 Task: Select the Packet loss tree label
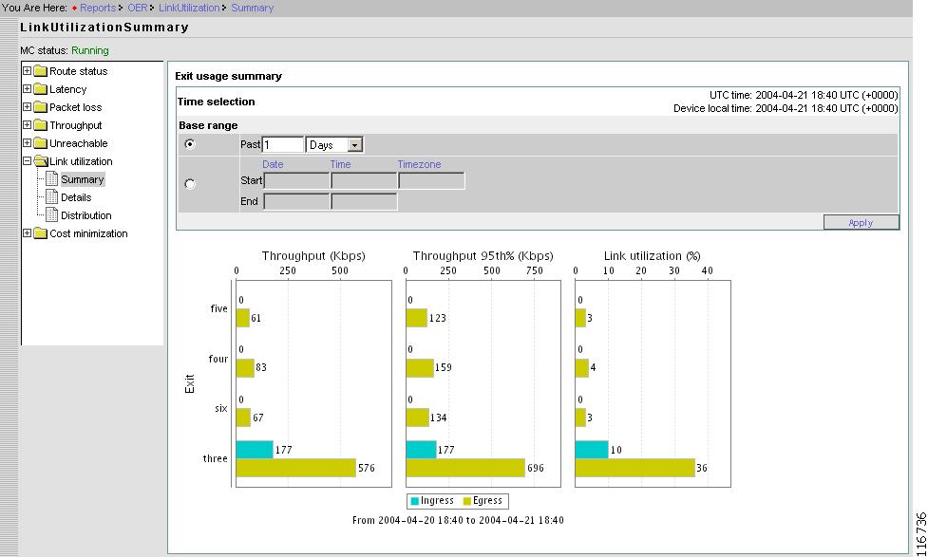point(75,107)
